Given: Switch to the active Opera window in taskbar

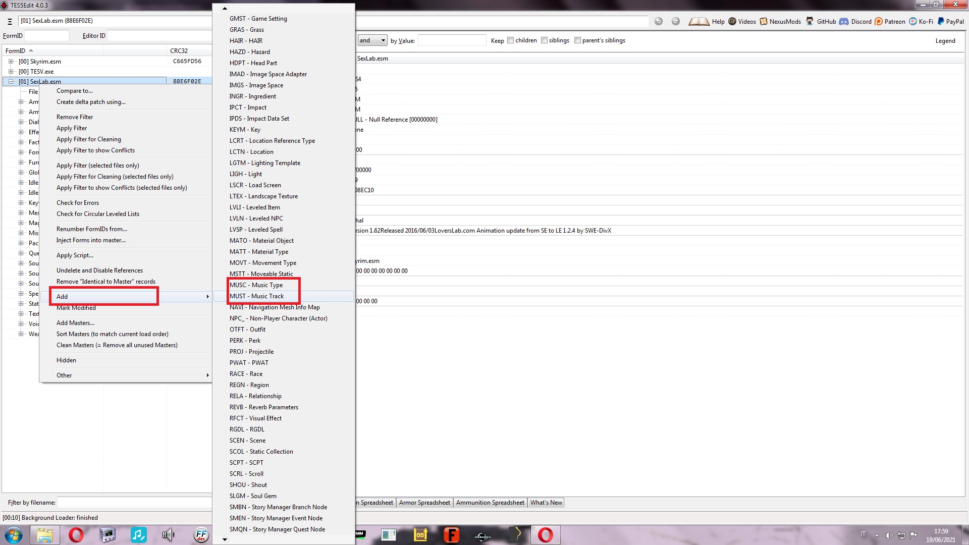Looking at the screenshot, I should [546, 535].
